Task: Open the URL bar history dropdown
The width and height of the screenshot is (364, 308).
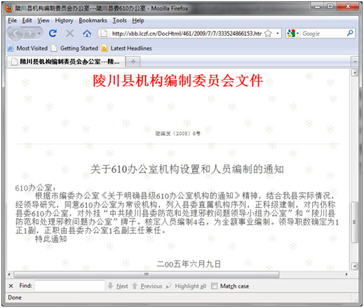Action: (x=278, y=34)
